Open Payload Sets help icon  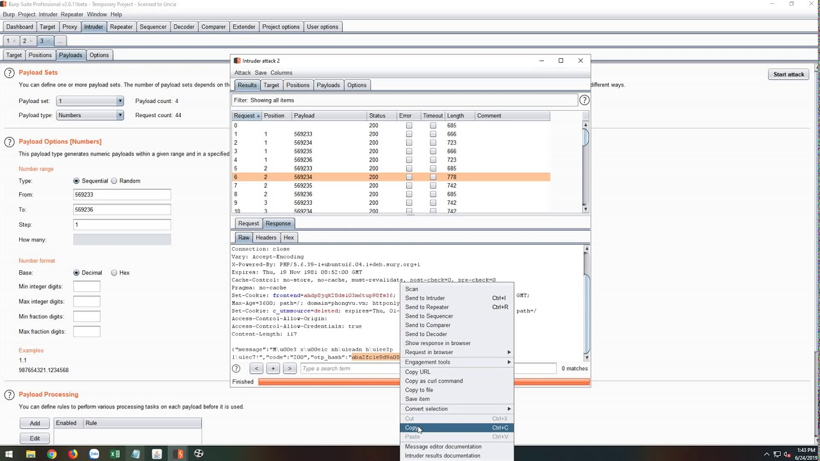[10, 73]
